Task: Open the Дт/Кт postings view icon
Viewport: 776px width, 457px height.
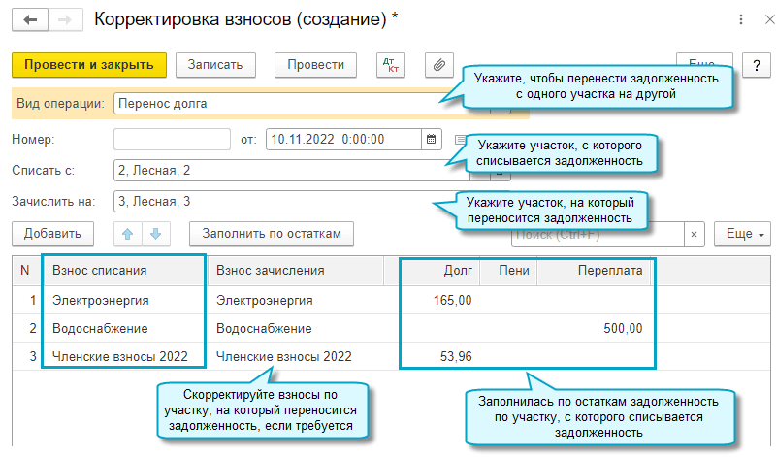Action: (391, 65)
